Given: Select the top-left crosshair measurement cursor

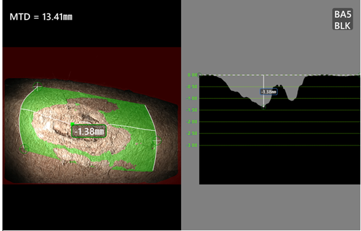Looking at the screenshot, I should [x=37, y=87].
